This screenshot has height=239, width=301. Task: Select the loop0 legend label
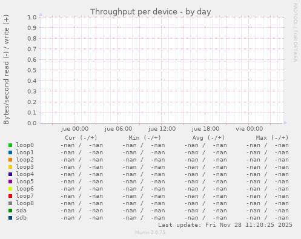coord(25,145)
